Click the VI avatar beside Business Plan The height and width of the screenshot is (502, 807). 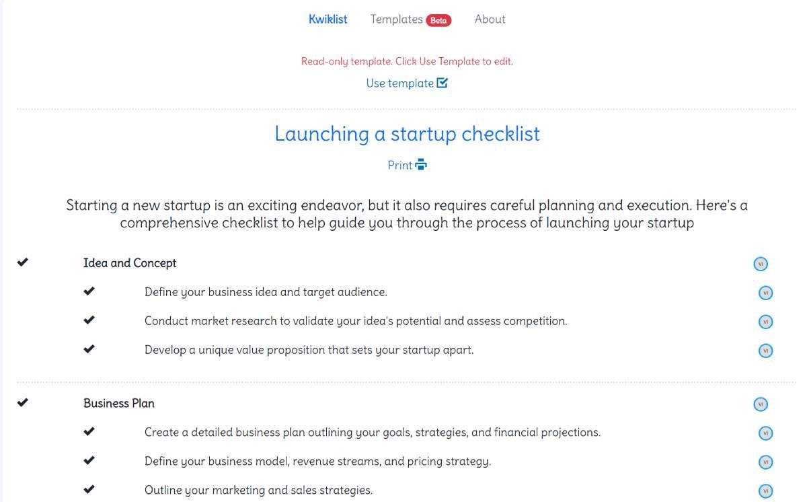pyautogui.click(x=761, y=404)
